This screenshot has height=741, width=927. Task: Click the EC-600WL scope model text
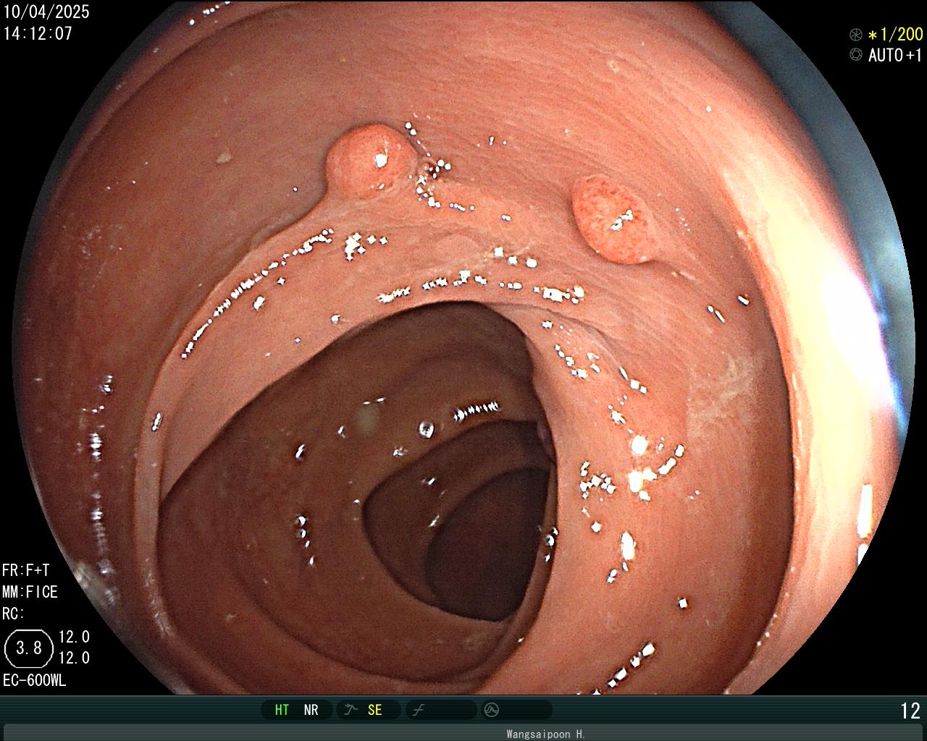pyautogui.click(x=34, y=680)
